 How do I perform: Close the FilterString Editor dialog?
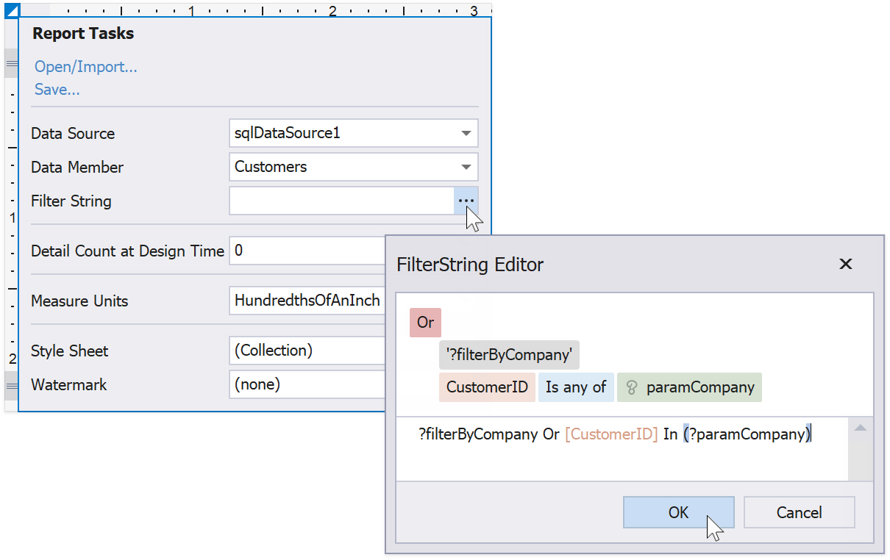(845, 265)
